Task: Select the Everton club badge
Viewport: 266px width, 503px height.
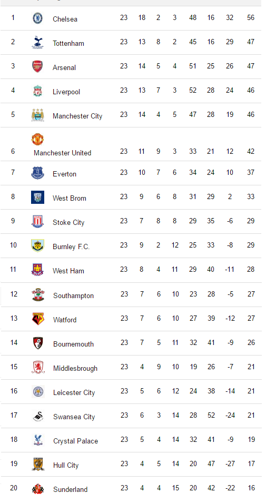Action: [37, 173]
